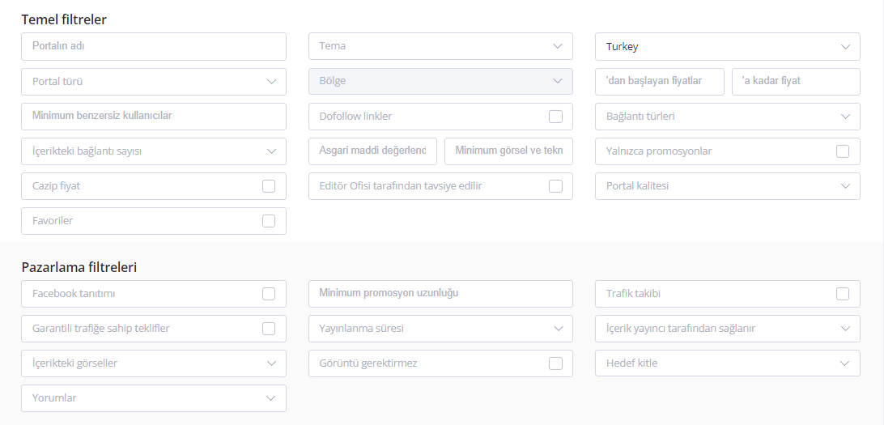884x425 pixels.
Task: Toggle Yalnızca promosyonlar checkbox
Action: tap(842, 151)
